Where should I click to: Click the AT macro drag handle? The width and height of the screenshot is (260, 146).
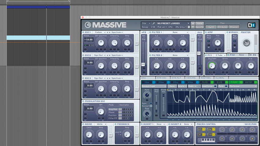(x=204, y=135)
